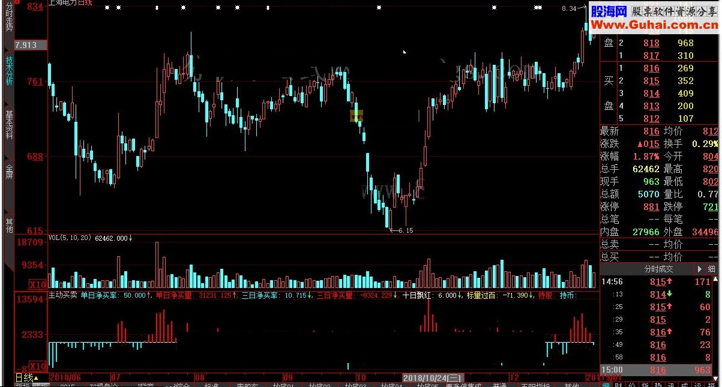Click the small red icon at top-left corner
The width and height of the screenshot is (722, 387).
click(19, 3)
